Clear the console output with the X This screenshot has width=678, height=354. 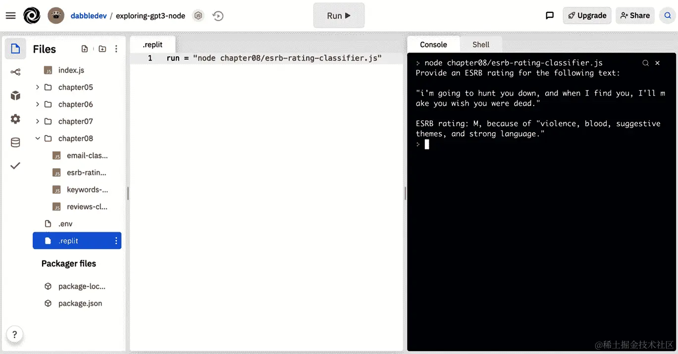click(657, 63)
